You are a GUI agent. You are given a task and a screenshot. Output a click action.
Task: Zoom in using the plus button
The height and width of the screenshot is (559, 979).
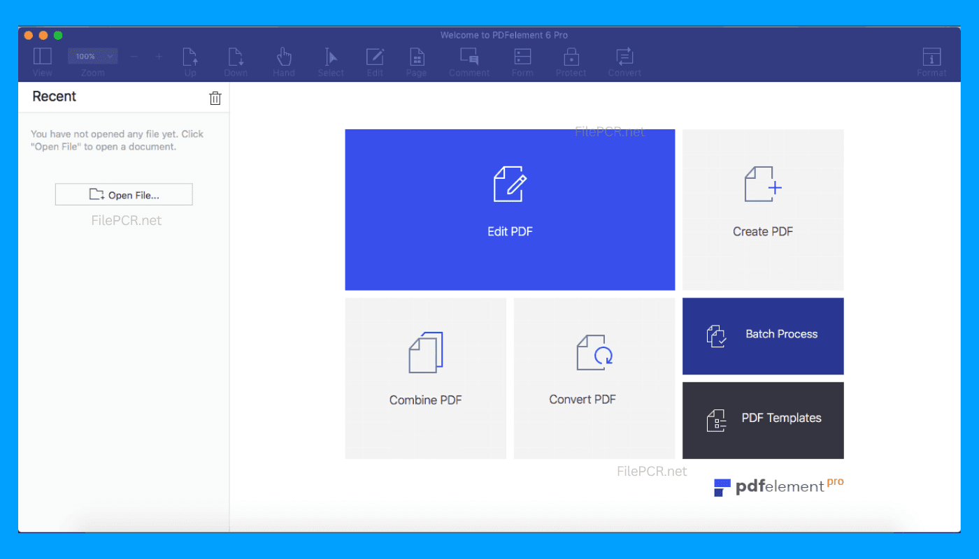coord(159,57)
